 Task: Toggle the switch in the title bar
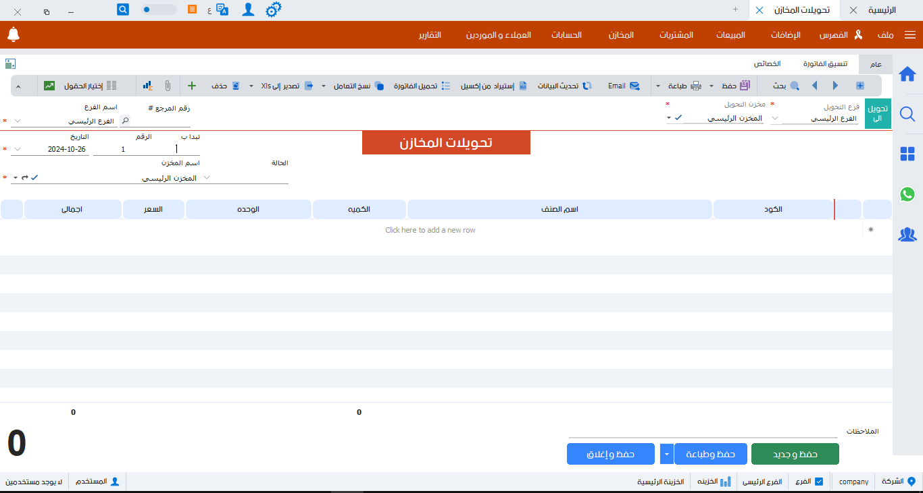pos(159,10)
